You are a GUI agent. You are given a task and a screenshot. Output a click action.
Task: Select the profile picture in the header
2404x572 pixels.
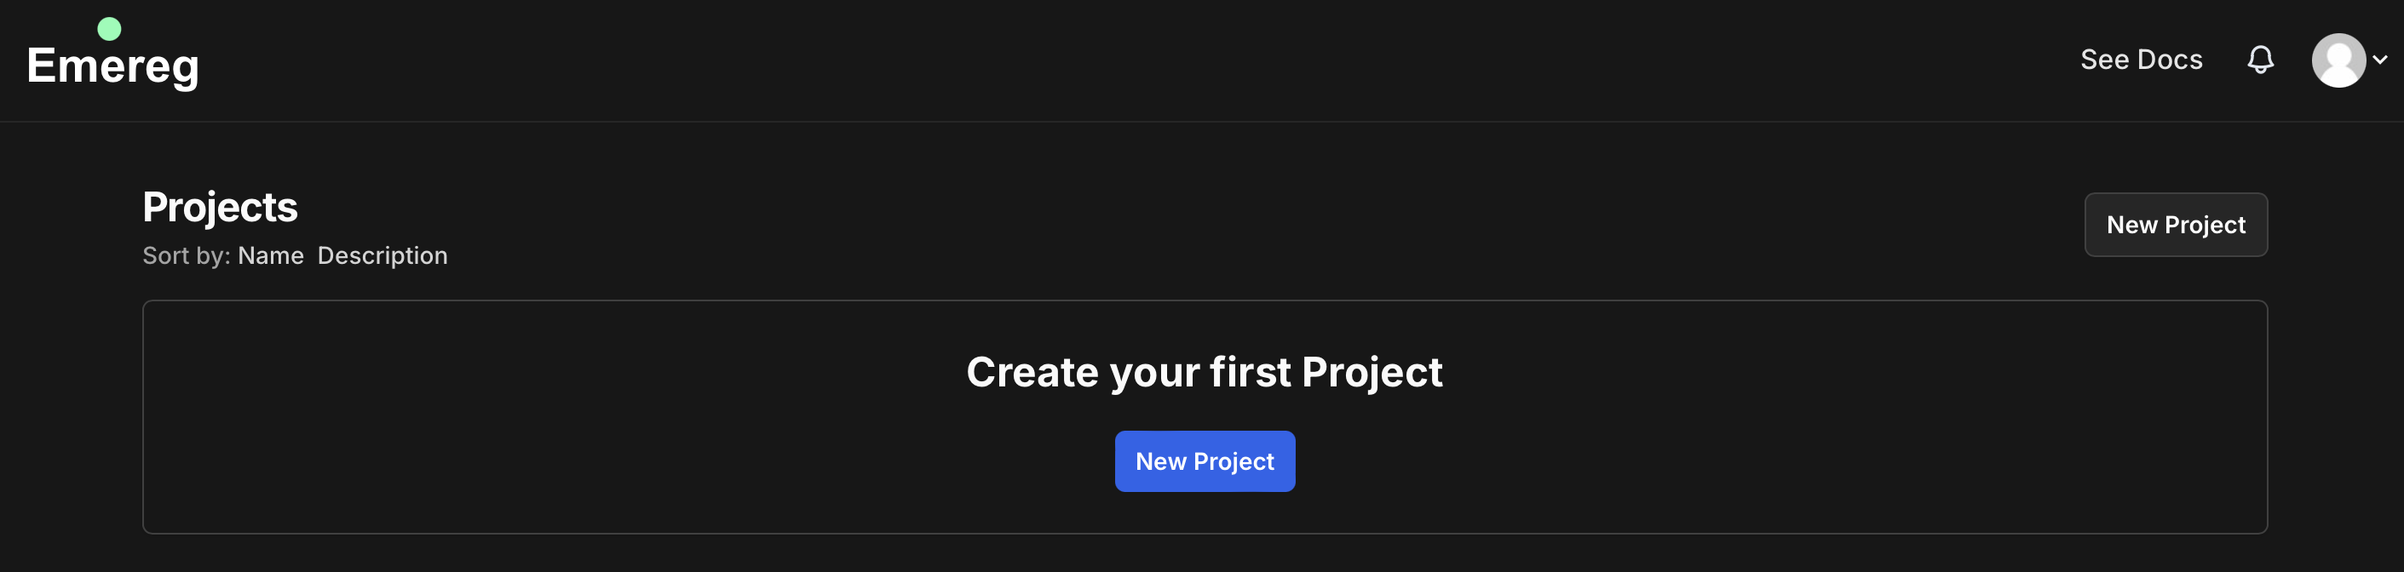(x=2341, y=59)
